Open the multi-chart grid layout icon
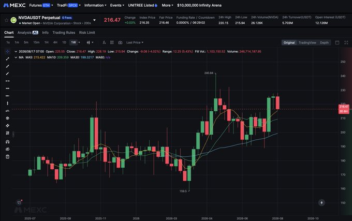Screen dimensions: 352x221 click(x=112, y=42)
